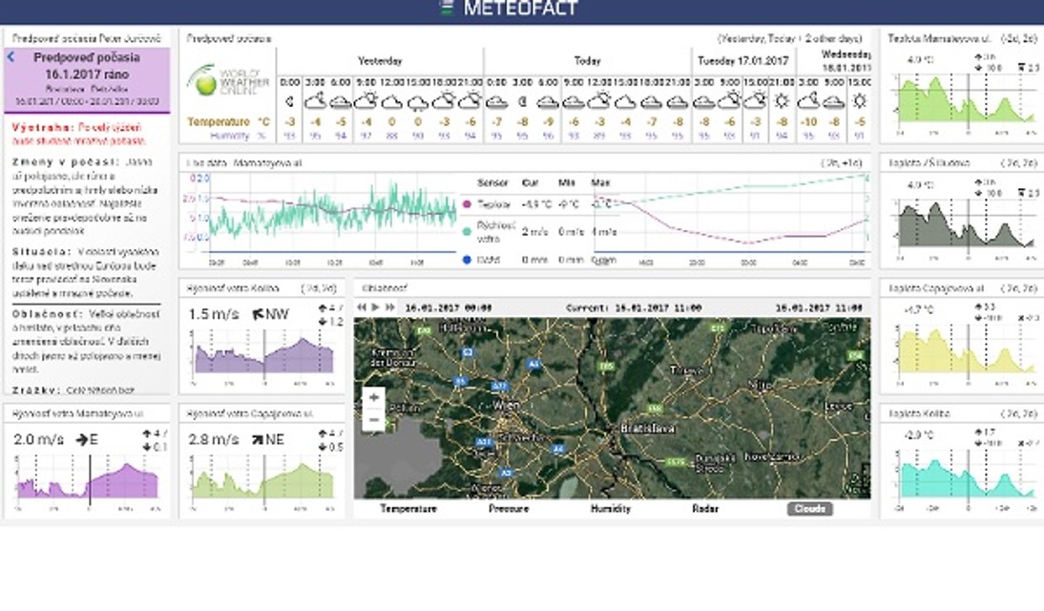Zoom in on the map
Viewport: 1044px width, 611px height.
(374, 397)
